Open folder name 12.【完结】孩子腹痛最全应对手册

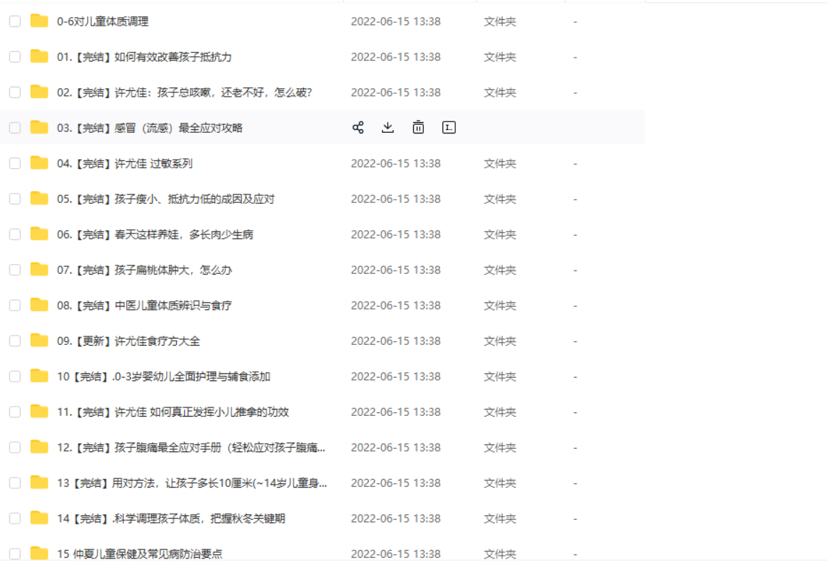pyautogui.click(x=191, y=447)
